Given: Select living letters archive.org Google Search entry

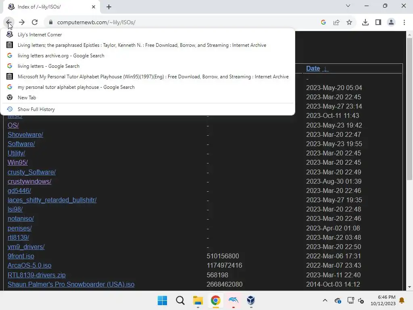Looking at the screenshot, I should tap(148, 56).
